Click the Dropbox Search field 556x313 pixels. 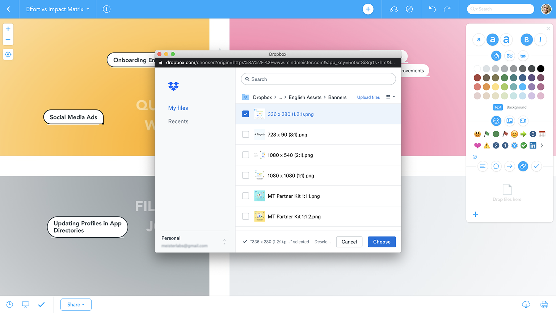click(318, 79)
